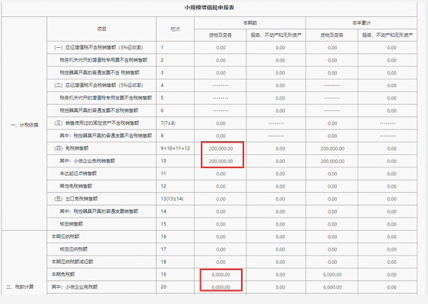Select the 栏次 column header
The width and height of the screenshot is (428, 304).
[x=175, y=29]
